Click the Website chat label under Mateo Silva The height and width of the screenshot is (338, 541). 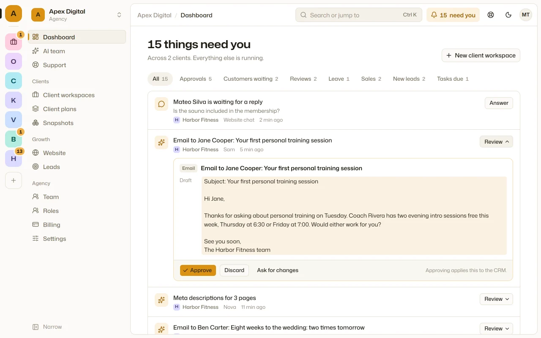239,120
